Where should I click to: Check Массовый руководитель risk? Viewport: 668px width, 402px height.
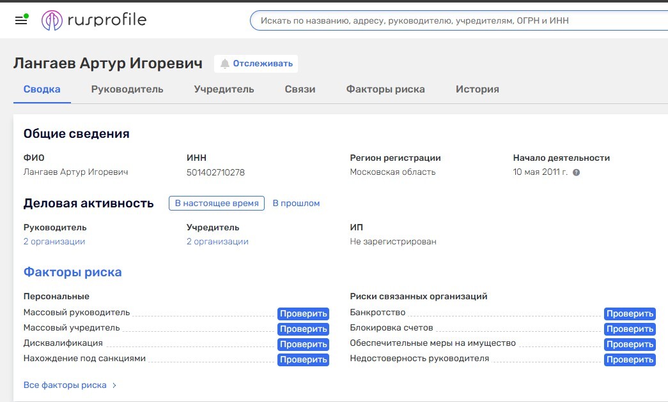(304, 313)
